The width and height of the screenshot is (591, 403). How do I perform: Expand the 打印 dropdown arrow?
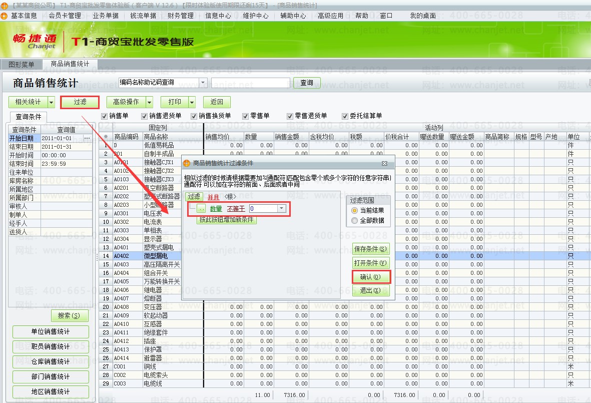pos(192,102)
